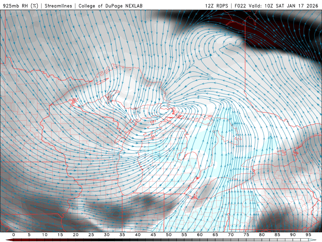This screenshot has width=322, height=242.
Task: Click the '35' value on color scale
Action: [122, 235]
